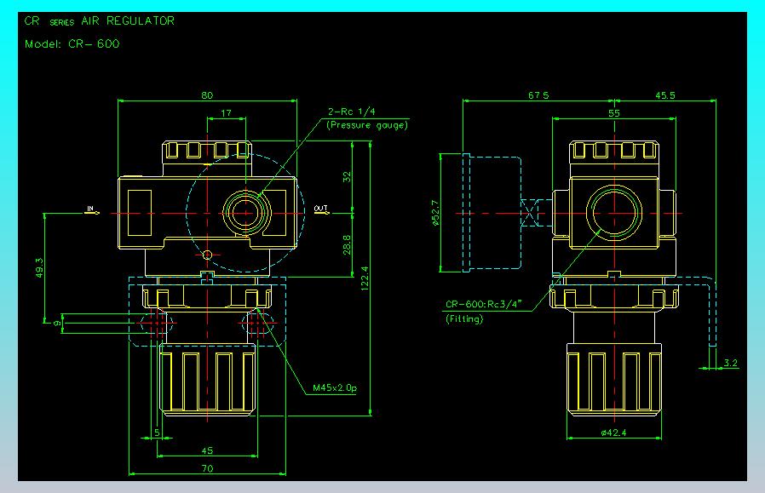Select the 80 width dimension text
The width and height of the screenshot is (765, 493).
(x=207, y=95)
